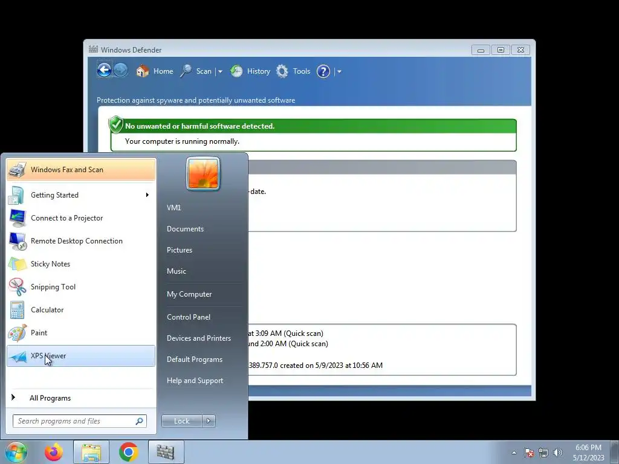
Task: Launch the Snipping Tool
Action: point(82,287)
